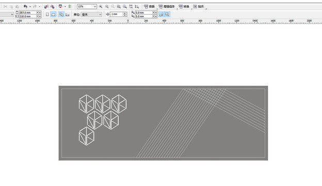Click the nudge offset arrows icon

click(108, 14)
